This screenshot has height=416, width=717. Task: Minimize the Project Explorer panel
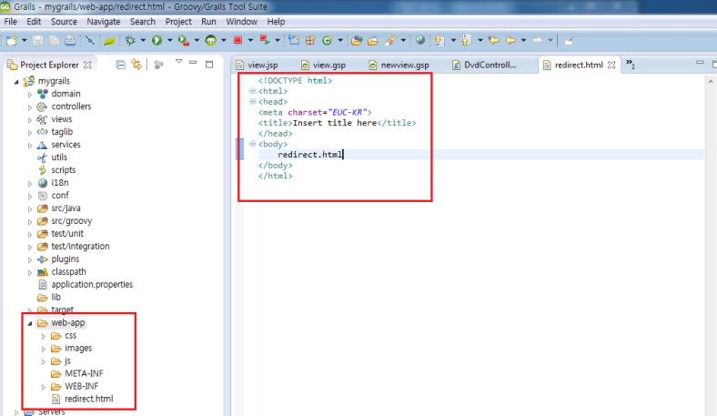coord(193,62)
